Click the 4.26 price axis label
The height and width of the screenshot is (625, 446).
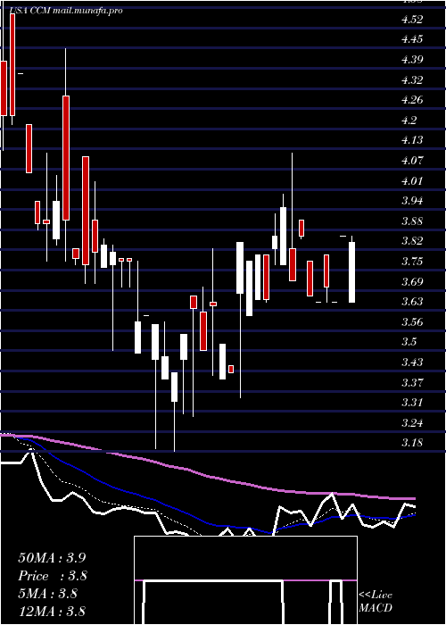coord(412,100)
